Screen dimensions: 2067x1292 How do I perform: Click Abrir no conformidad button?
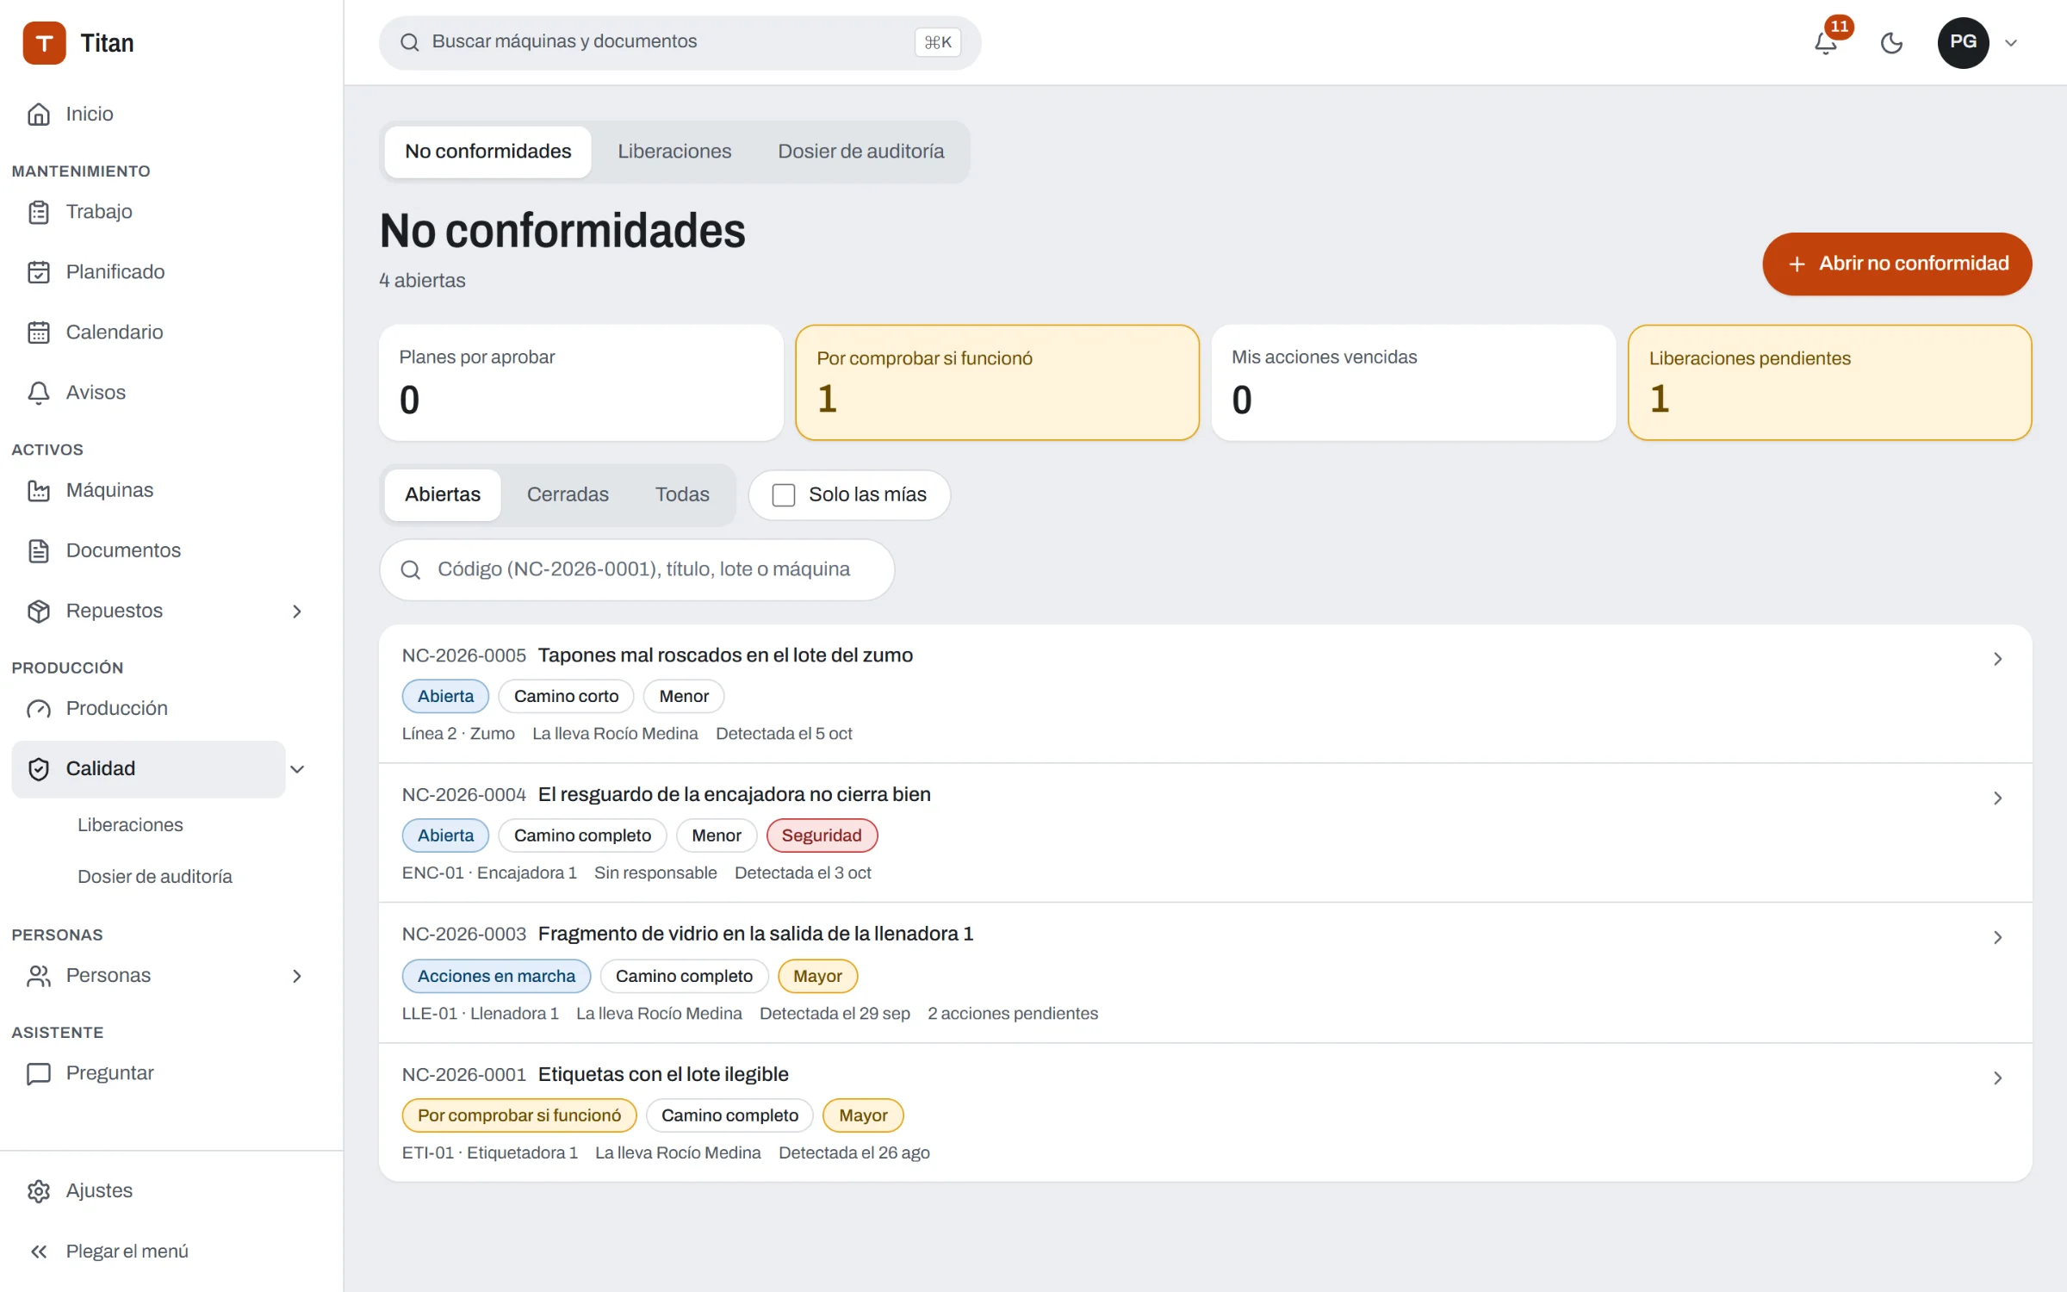coord(1897,264)
